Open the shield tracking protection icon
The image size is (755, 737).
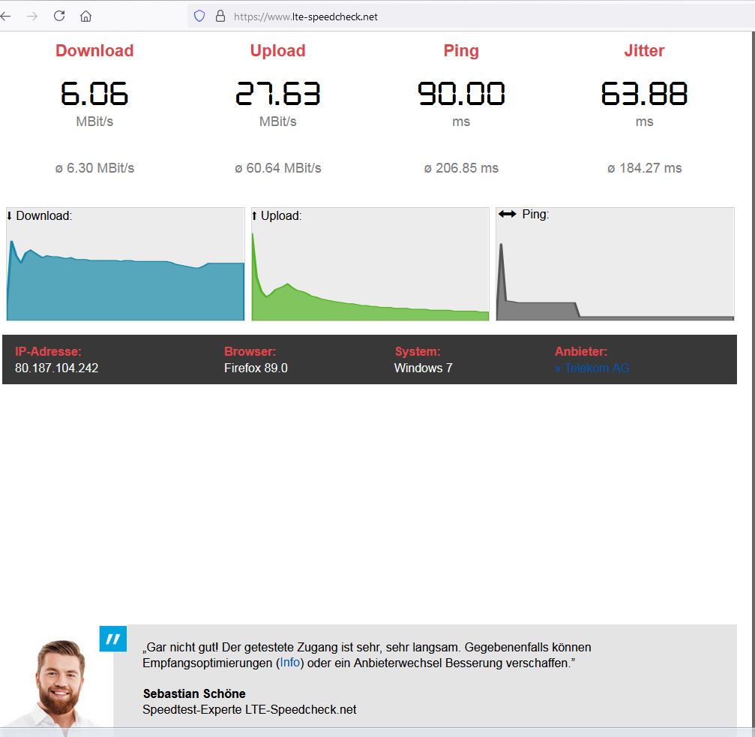pos(199,16)
